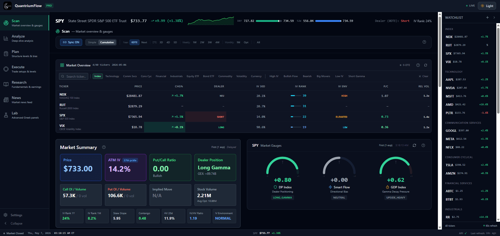Select the Comm Svcs filter tab
Viewport: 500px width, 236px height.
pos(130,76)
